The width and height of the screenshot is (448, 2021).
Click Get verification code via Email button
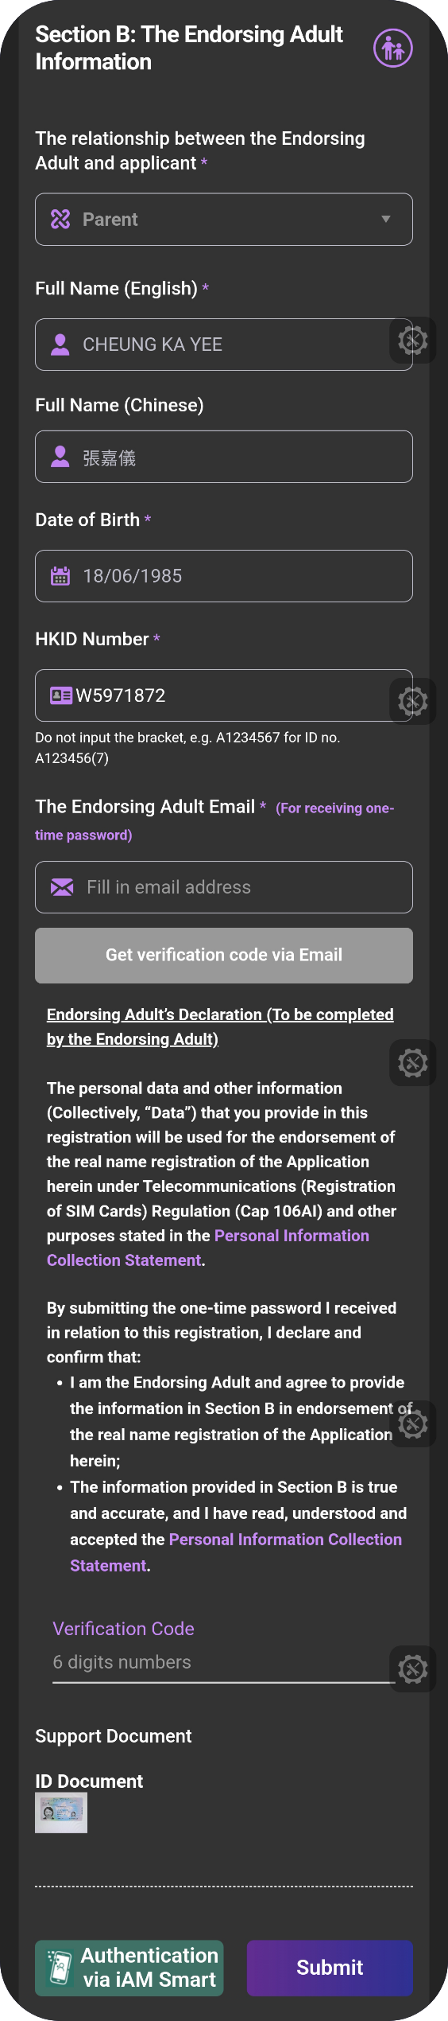224,956
